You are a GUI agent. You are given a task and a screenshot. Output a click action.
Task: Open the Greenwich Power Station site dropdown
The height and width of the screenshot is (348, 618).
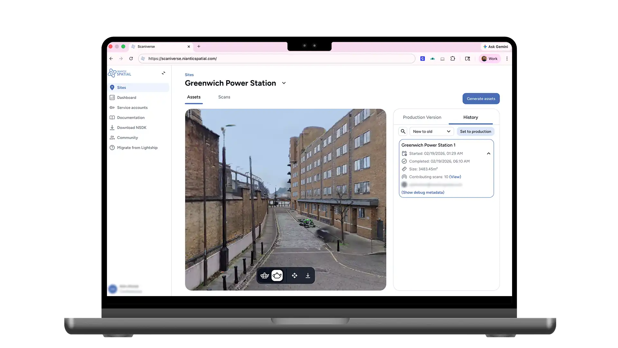point(284,83)
